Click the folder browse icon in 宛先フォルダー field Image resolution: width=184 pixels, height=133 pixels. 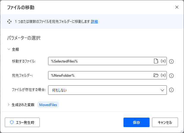156,75
